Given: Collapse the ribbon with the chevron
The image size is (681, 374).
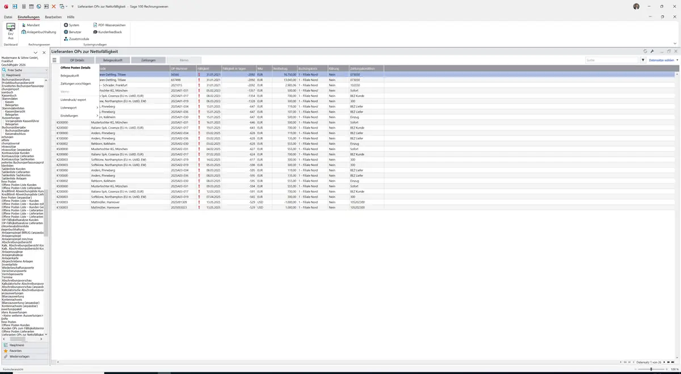Looking at the screenshot, I should point(675,43).
